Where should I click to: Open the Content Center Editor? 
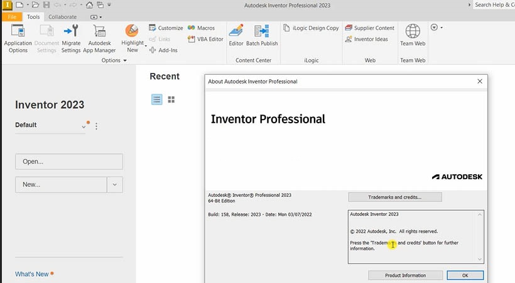pyautogui.click(x=236, y=35)
